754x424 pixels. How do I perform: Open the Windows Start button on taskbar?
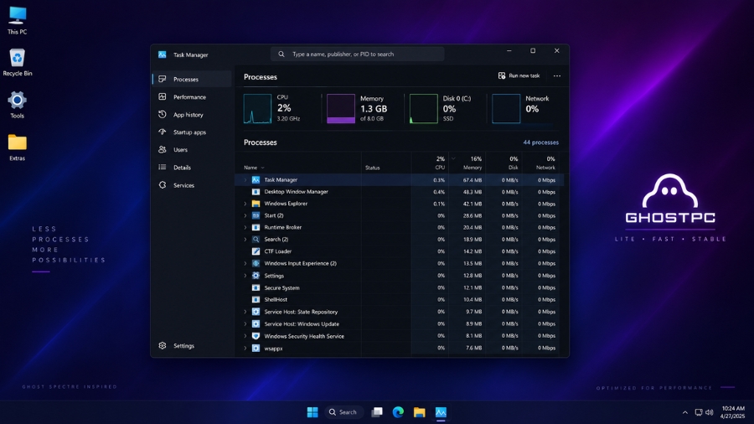(x=312, y=412)
